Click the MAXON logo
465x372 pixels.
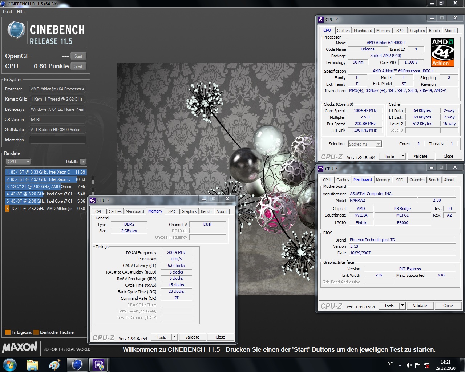pos(20,348)
